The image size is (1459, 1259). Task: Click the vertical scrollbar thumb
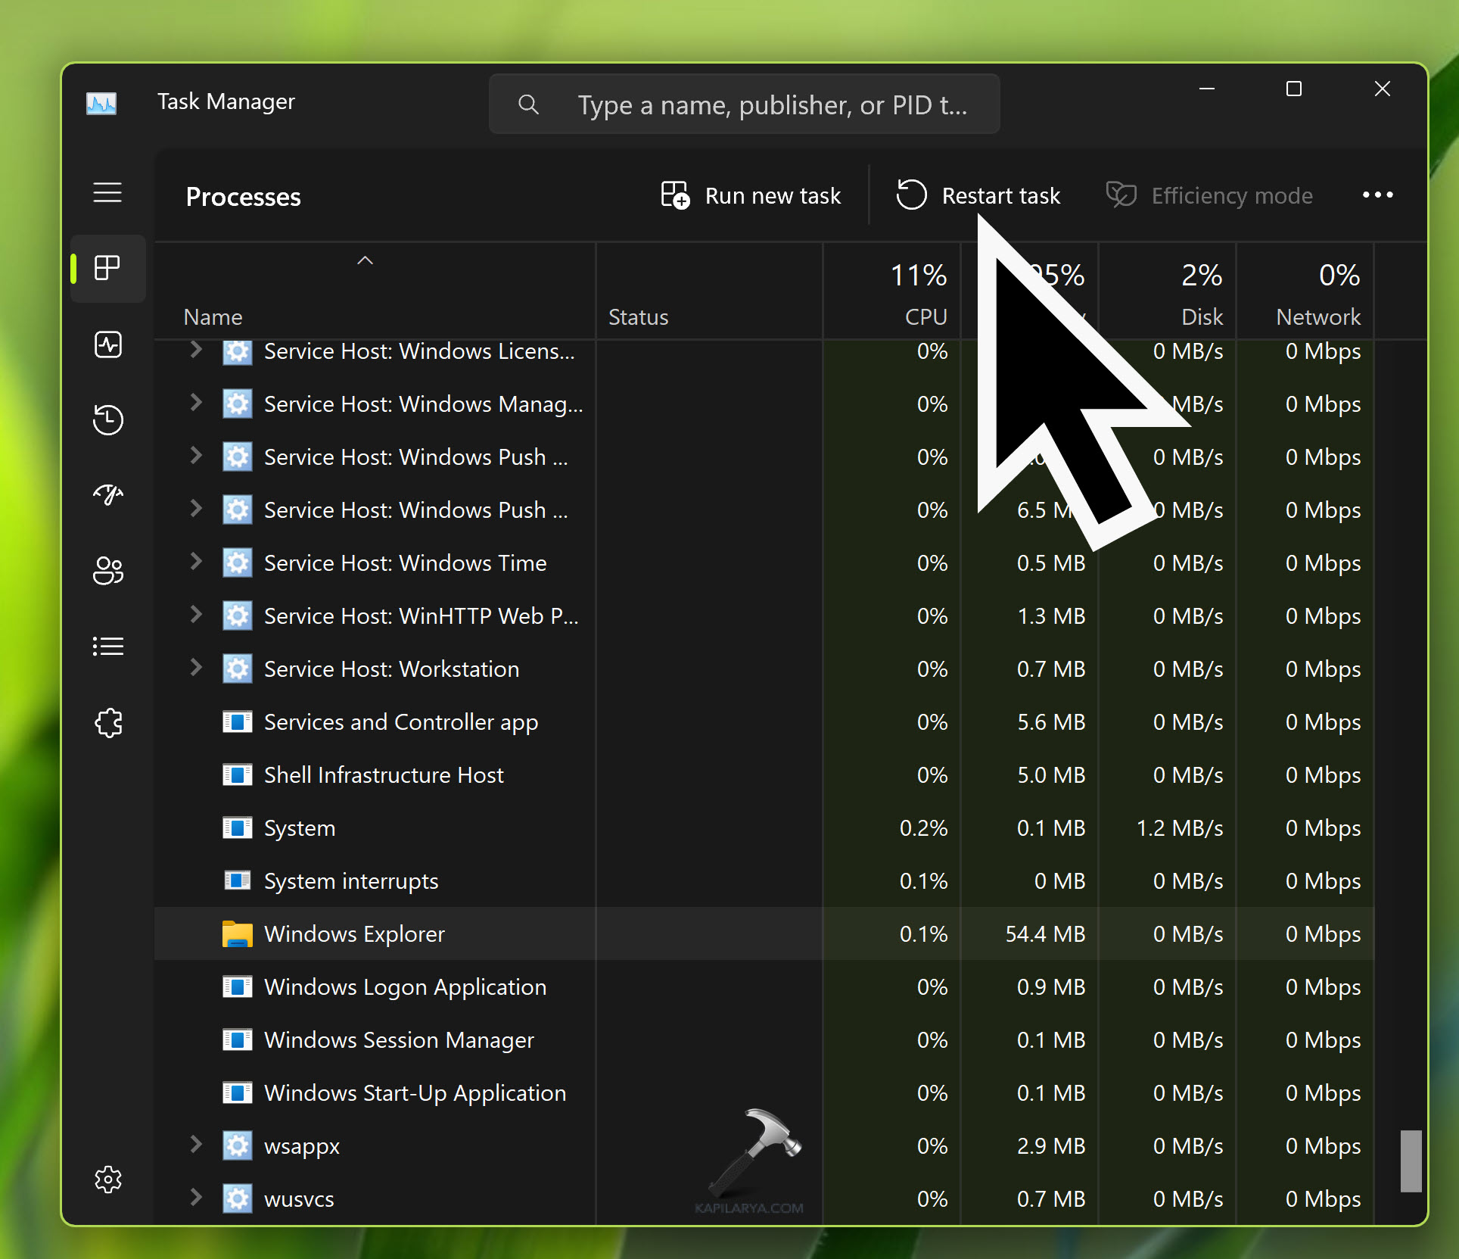pyautogui.click(x=1411, y=1161)
